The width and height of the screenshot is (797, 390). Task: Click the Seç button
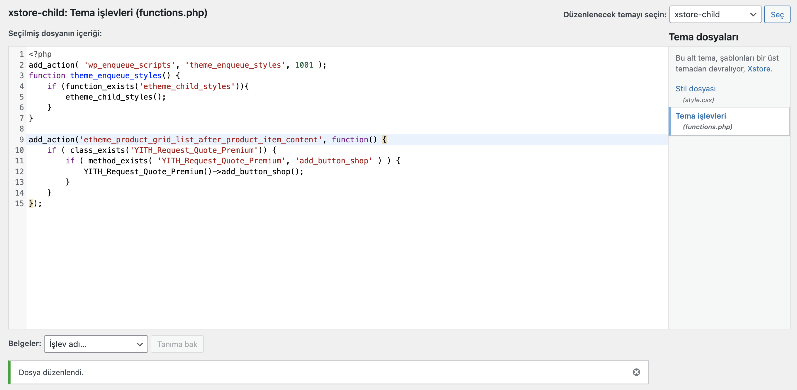coord(776,15)
